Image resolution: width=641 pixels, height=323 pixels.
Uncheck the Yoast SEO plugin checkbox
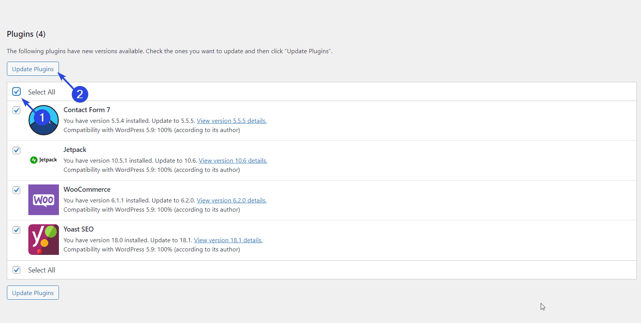16,230
